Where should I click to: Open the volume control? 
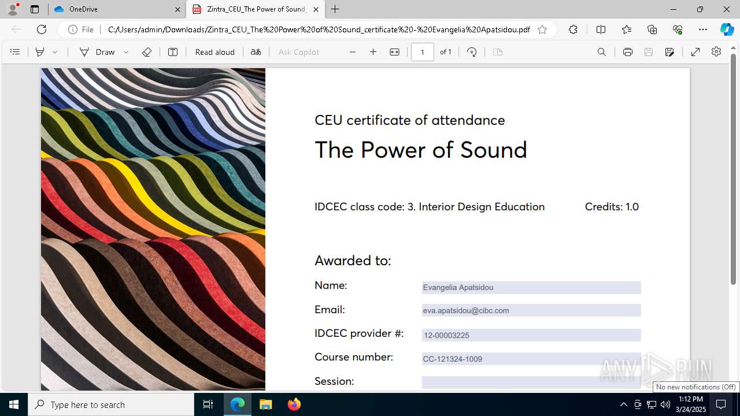pos(665,404)
